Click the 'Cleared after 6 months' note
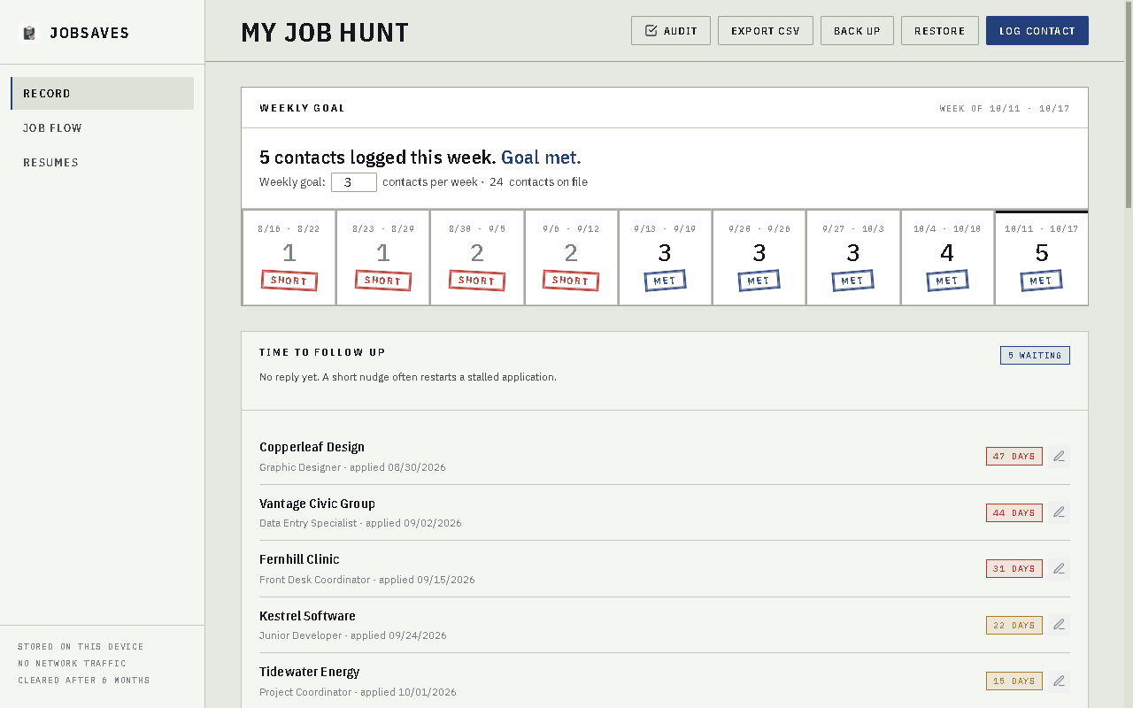The width and height of the screenshot is (1133, 708). click(84, 681)
